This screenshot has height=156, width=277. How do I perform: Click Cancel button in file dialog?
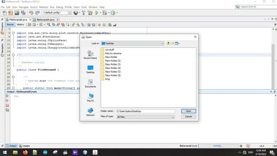pyautogui.click(x=189, y=117)
